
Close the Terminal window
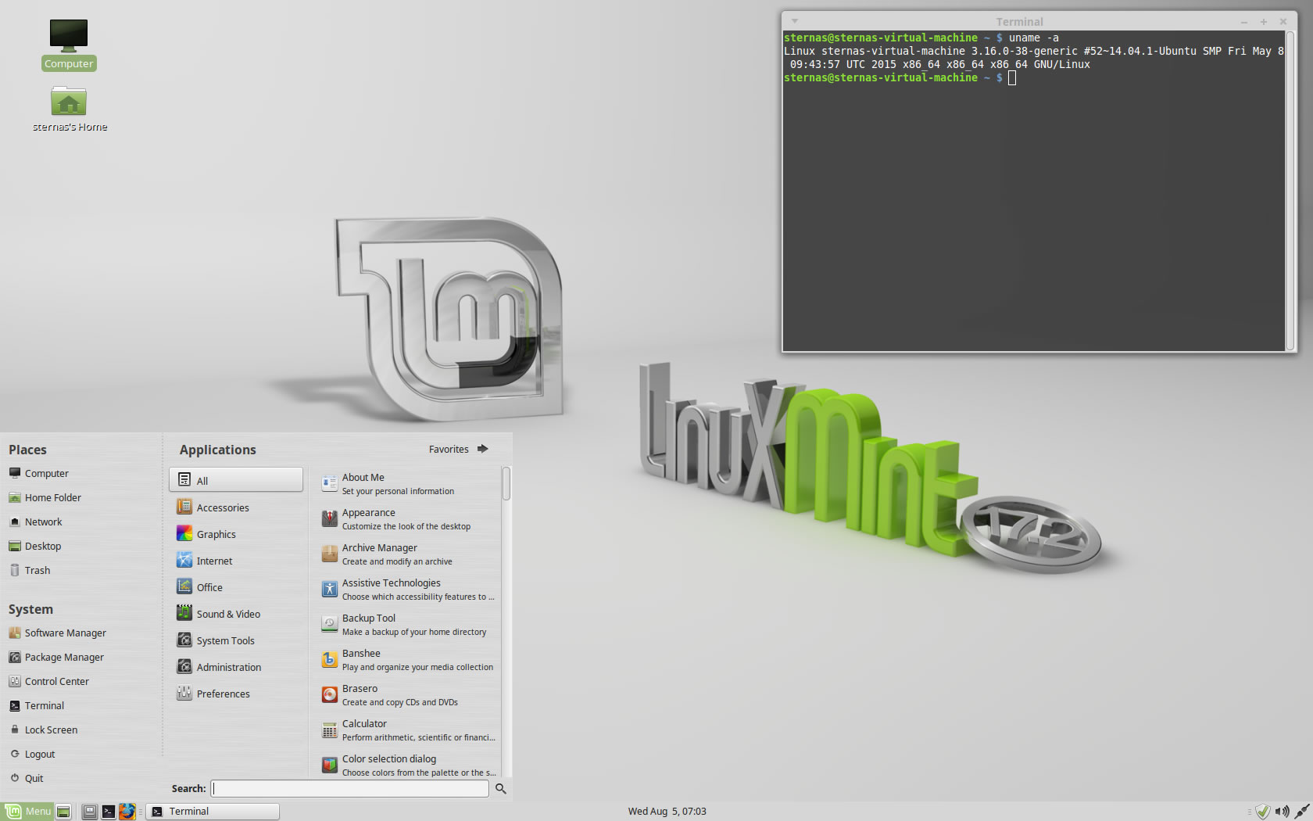tap(1283, 22)
